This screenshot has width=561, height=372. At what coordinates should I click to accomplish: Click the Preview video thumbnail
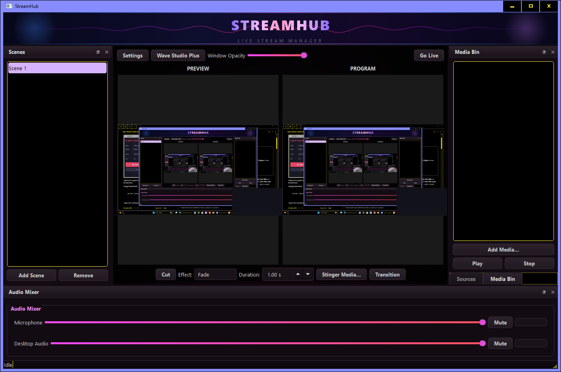[198, 170]
